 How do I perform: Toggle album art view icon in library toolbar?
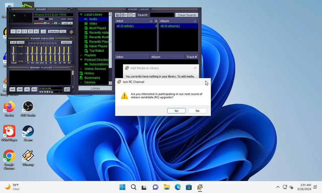(x=117, y=15)
